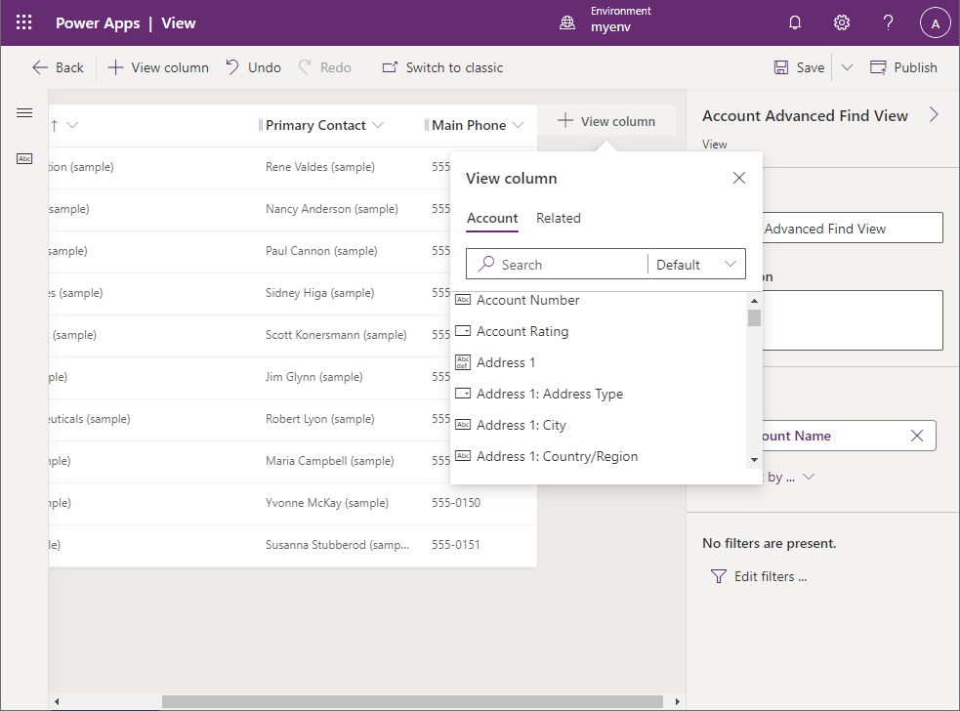
Task: Open the account avatar A
Action: [x=935, y=23]
